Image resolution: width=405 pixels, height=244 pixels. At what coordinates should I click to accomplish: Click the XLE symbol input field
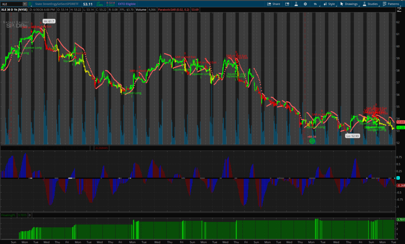point(12,4)
